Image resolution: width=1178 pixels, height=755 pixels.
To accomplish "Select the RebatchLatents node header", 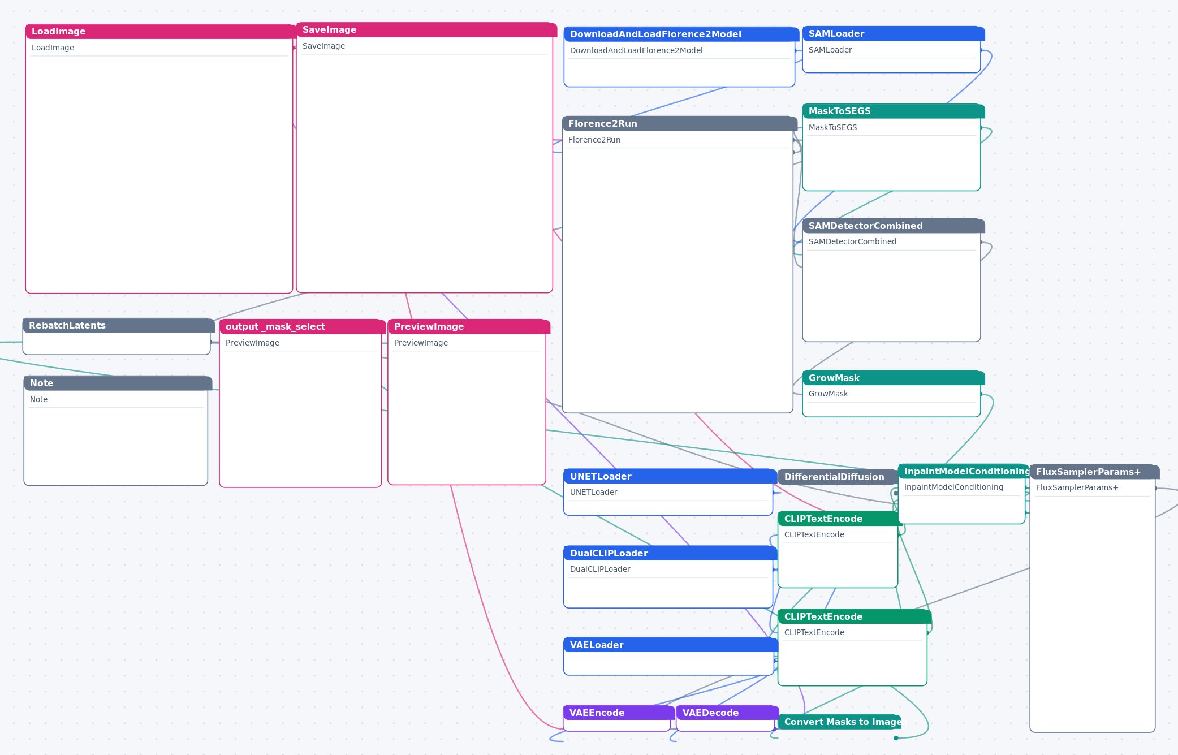I will point(119,326).
